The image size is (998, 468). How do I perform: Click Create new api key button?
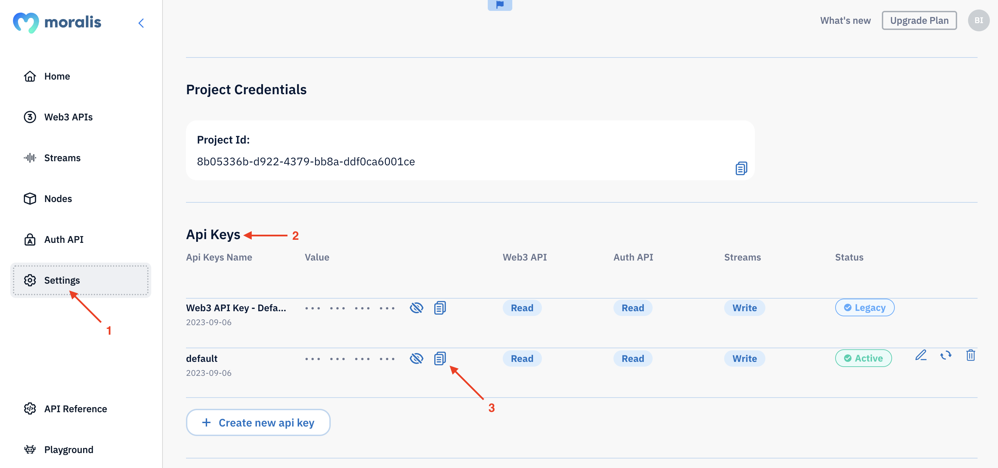(258, 423)
